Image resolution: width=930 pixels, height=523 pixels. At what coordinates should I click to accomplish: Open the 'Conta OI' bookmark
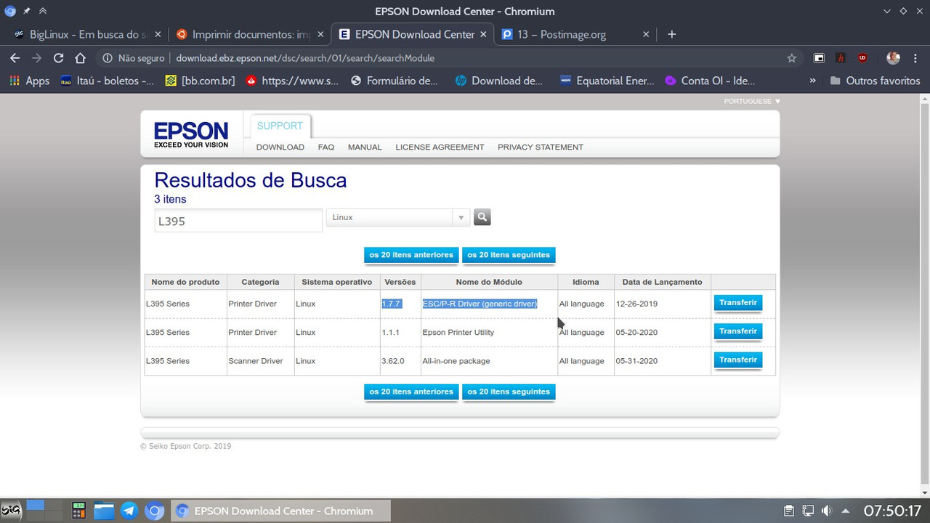(710, 81)
